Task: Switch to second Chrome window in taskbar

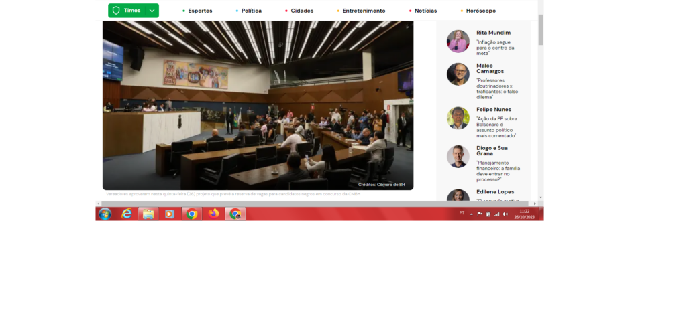Action: [x=235, y=214]
